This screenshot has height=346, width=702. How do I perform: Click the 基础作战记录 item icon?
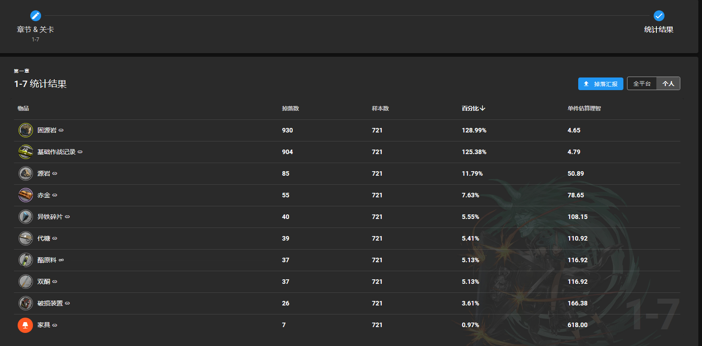[x=25, y=152]
